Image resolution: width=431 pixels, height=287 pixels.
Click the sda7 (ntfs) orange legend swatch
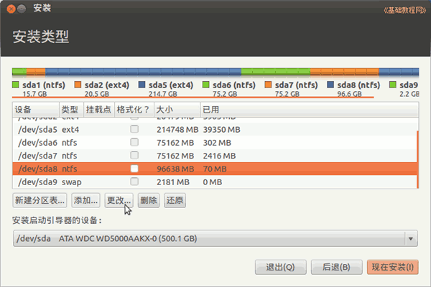tap(268, 85)
